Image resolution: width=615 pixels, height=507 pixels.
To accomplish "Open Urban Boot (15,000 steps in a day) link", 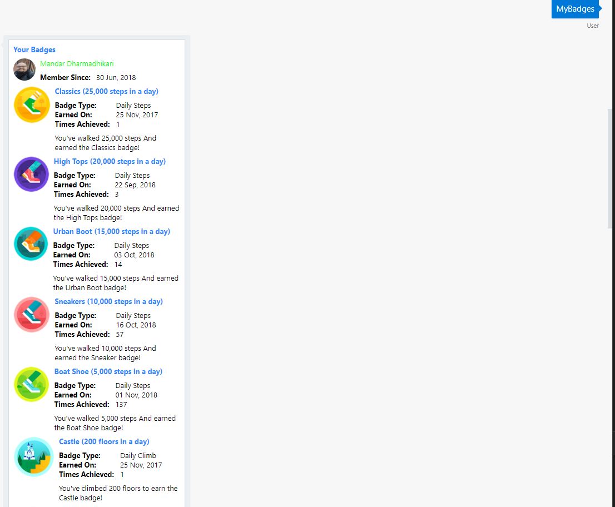I will click(111, 231).
